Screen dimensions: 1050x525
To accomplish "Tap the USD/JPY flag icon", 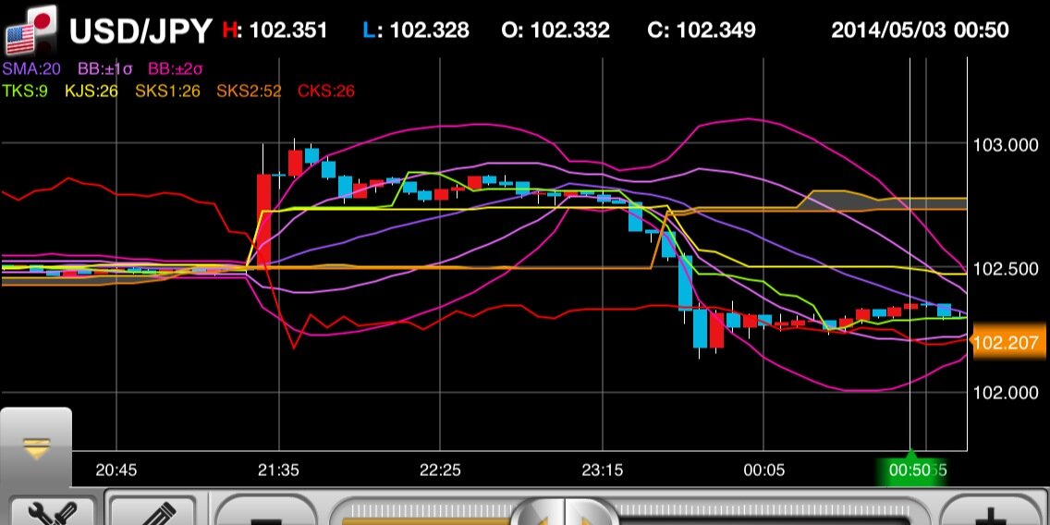I will click(30, 30).
